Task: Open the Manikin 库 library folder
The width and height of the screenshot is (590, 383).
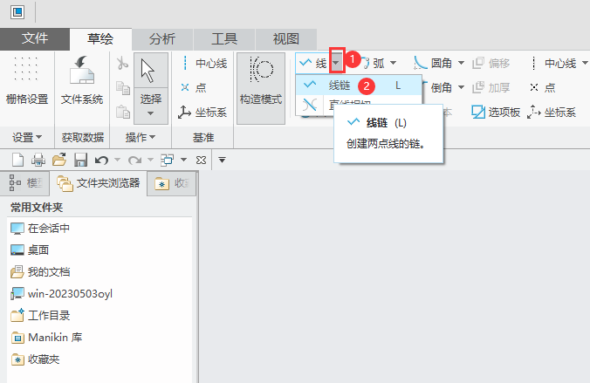Action: (46, 338)
